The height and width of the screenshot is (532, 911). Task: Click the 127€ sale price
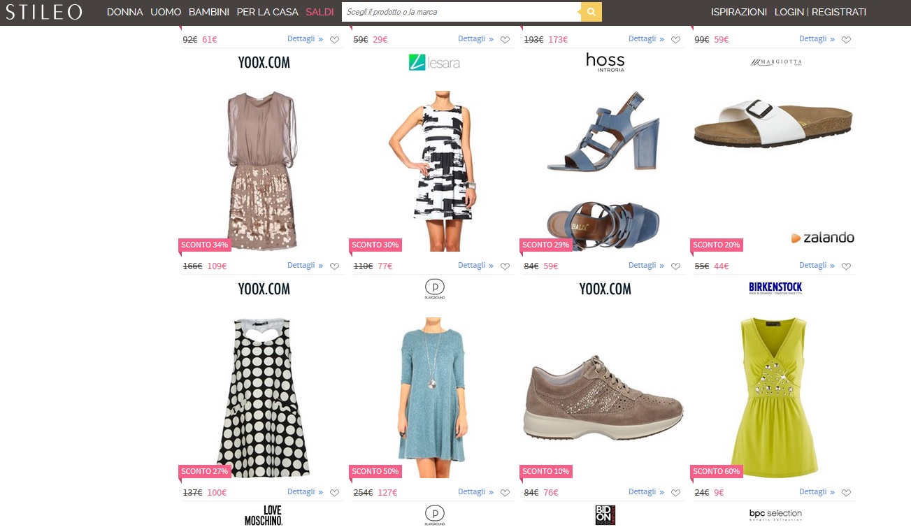(x=387, y=492)
